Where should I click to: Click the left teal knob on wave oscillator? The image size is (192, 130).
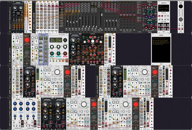click(52, 54)
